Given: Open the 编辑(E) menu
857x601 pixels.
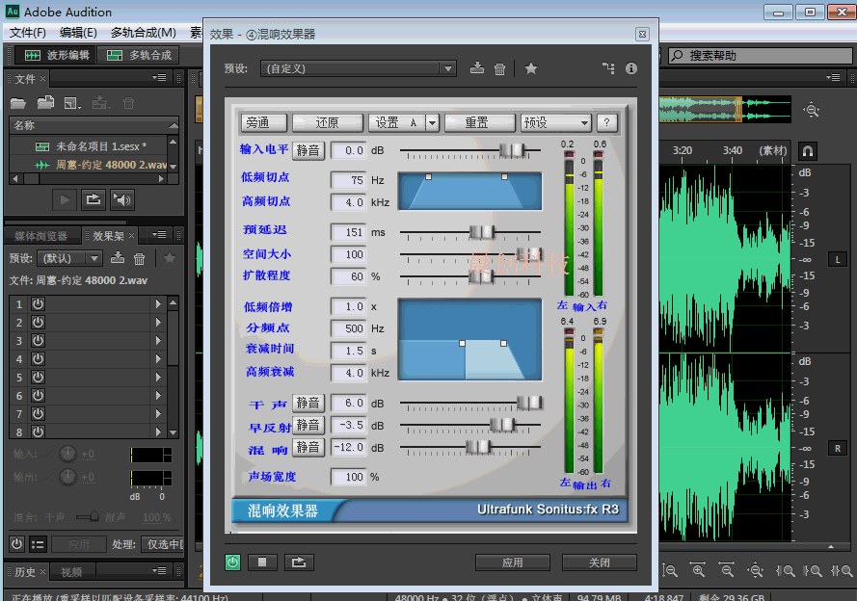Looking at the screenshot, I should 78,33.
